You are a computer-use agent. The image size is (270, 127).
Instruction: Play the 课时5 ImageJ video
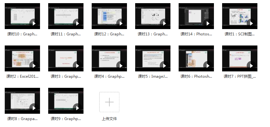[164, 66]
